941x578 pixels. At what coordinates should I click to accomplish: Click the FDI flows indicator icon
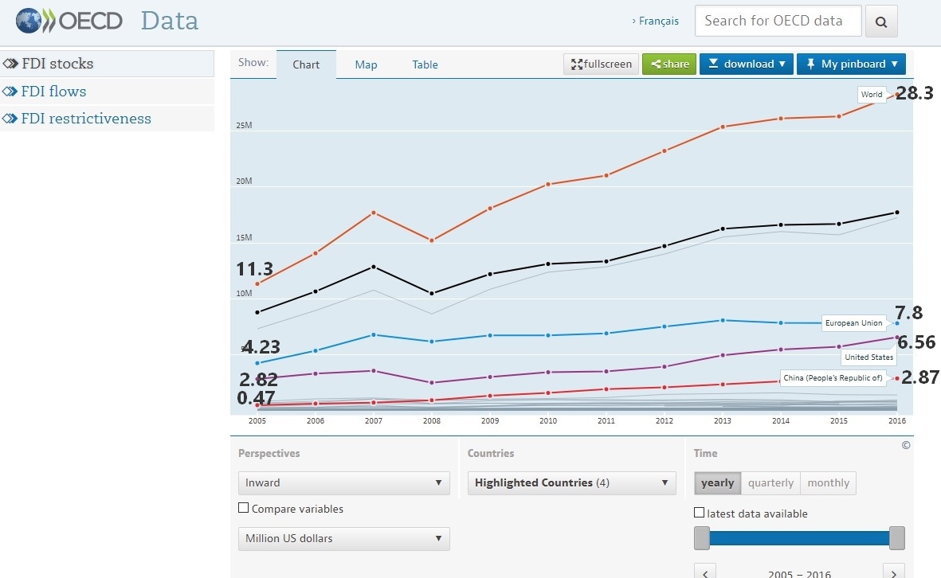coord(10,92)
